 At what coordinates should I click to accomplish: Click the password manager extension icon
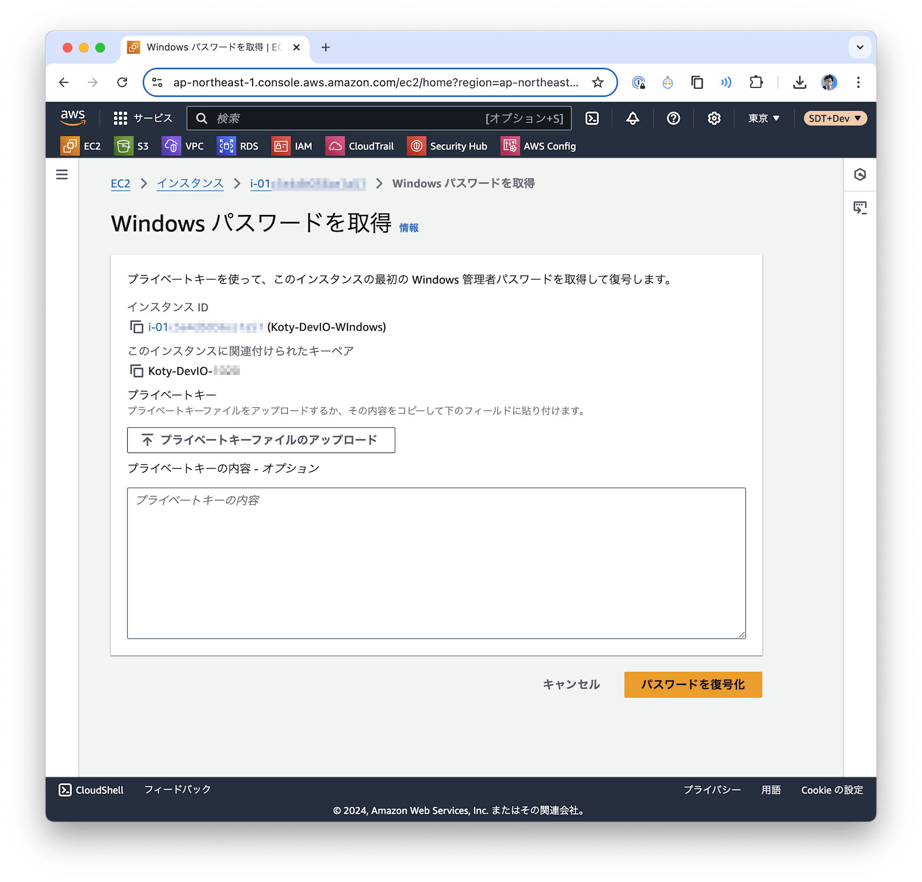[x=638, y=82]
